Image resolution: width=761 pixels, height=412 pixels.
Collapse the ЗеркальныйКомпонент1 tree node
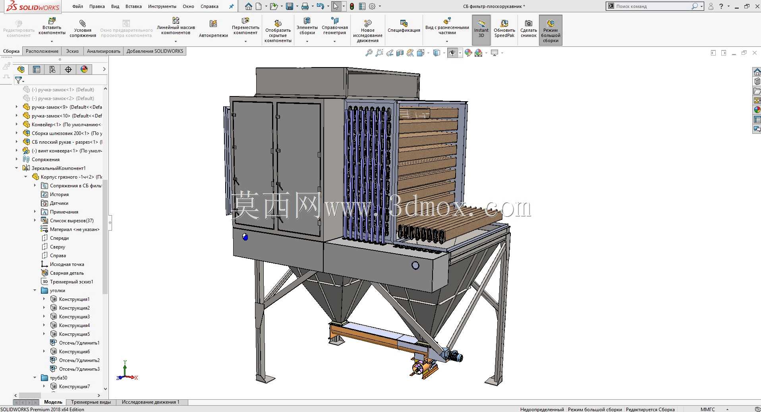point(16,168)
